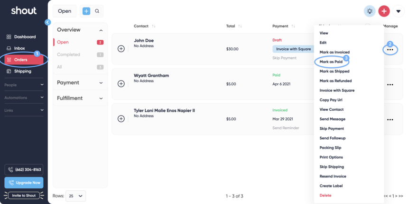
Task: Click the search magnifier icon
Action: [x=97, y=11]
